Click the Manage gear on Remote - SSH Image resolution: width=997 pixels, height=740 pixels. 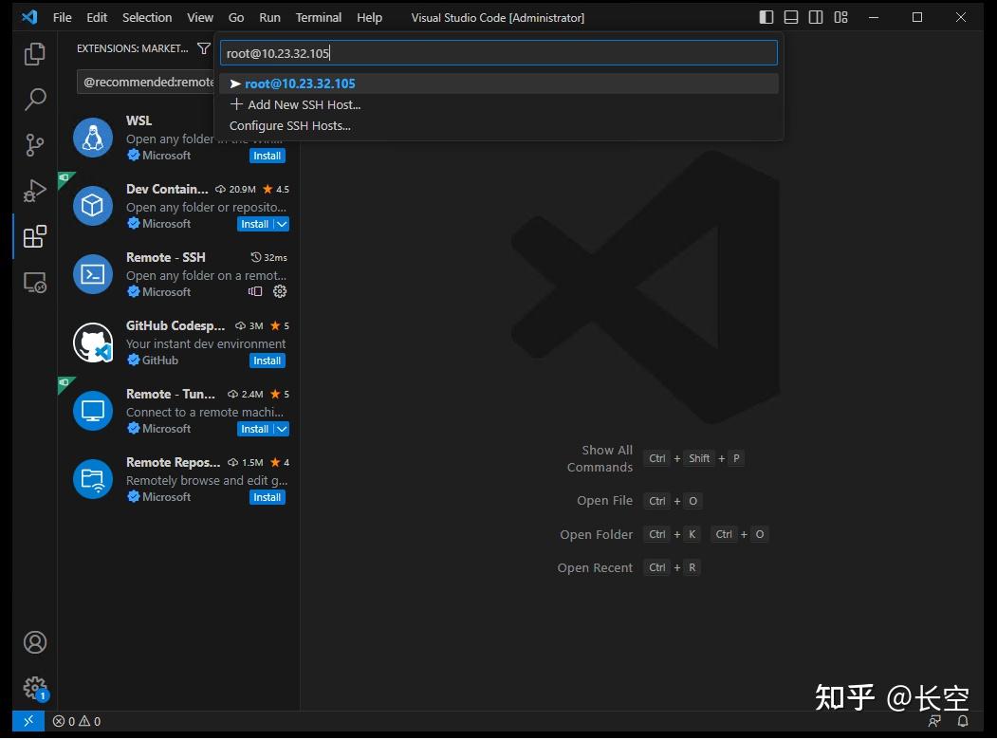[279, 291]
